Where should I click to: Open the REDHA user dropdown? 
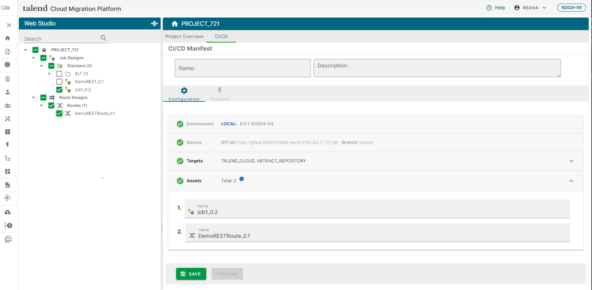530,8
